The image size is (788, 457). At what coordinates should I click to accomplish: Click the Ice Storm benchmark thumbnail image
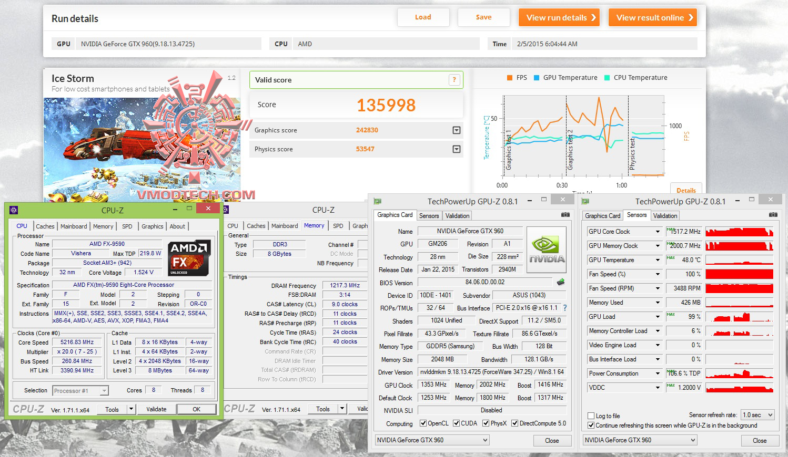[142, 150]
